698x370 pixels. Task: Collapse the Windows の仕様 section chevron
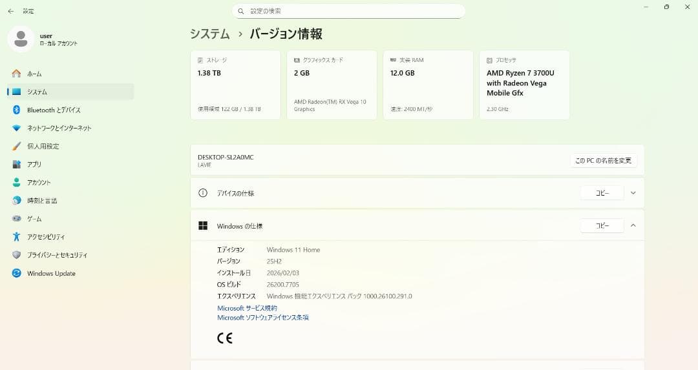pos(633,225)
